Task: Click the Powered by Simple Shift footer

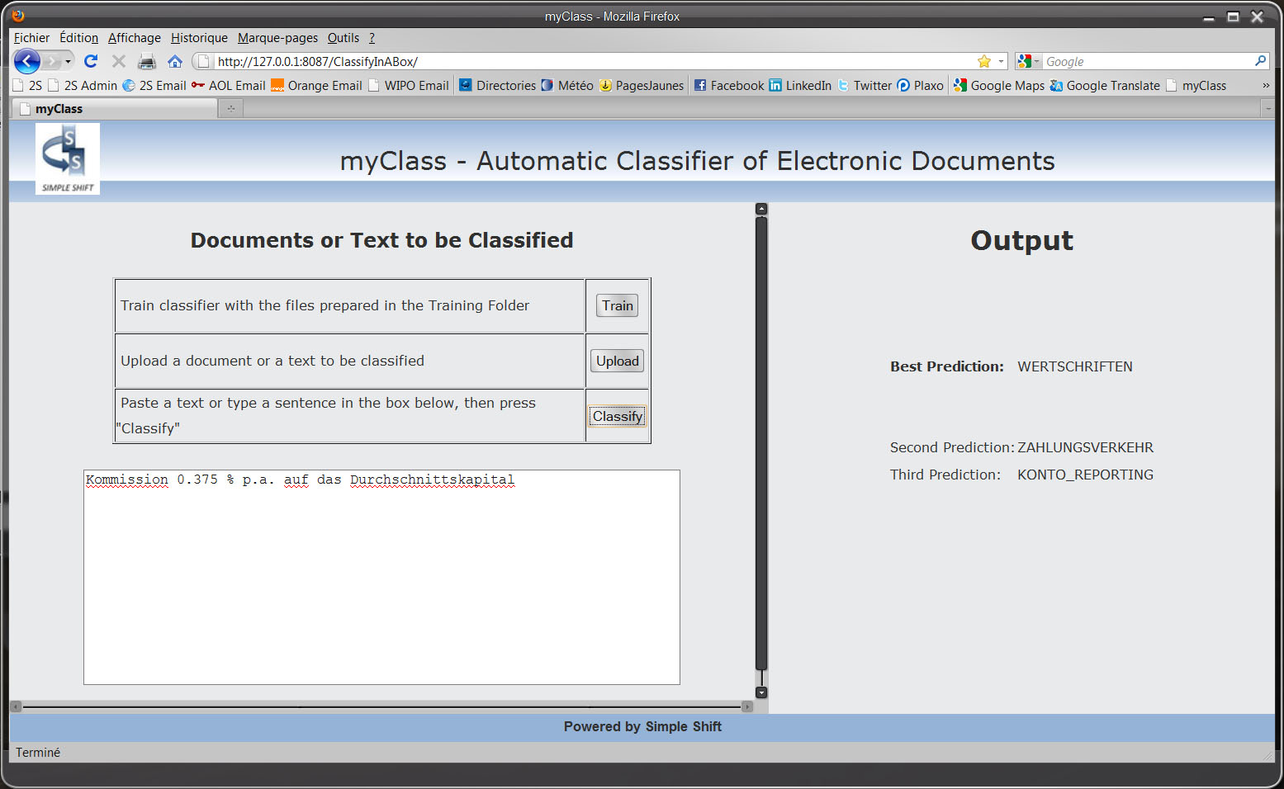Action: click(x=642, y=726)
